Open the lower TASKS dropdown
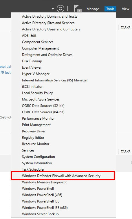This screenshot has height=219, width=132. coord(125,152)
